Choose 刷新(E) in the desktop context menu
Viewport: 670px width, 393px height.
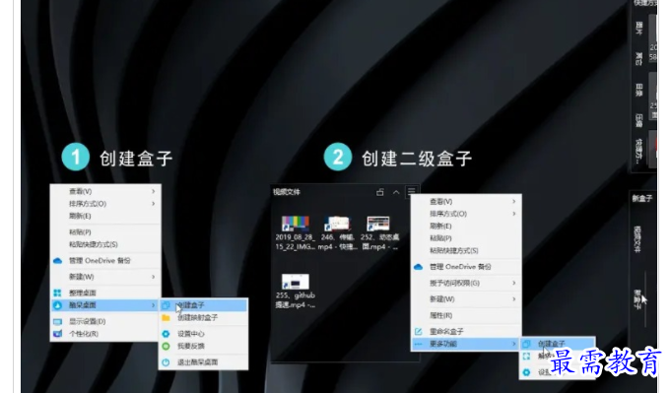coord(105,216)
